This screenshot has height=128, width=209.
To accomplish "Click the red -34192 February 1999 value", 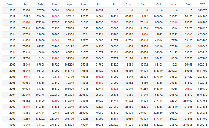I will pyautogui.click(x=40, y=125).
